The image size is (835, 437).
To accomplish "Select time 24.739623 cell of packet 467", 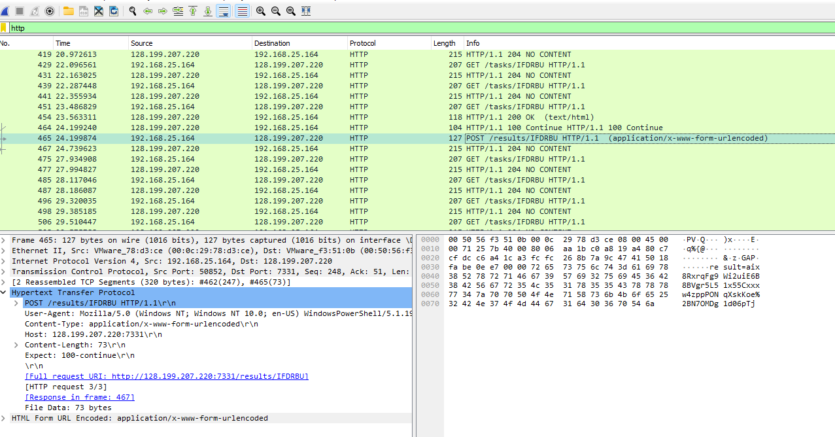I will click(x=76, y=149).
